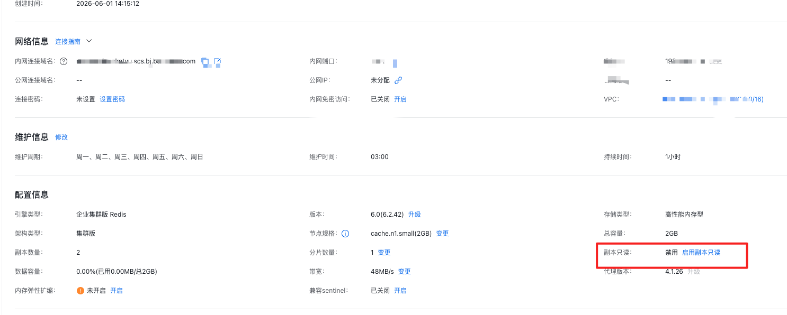Click 变更 next to 分片数量

pos(384,253)
